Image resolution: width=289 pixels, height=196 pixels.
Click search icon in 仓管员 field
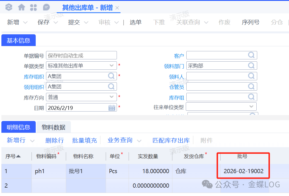tap(251, 86)
